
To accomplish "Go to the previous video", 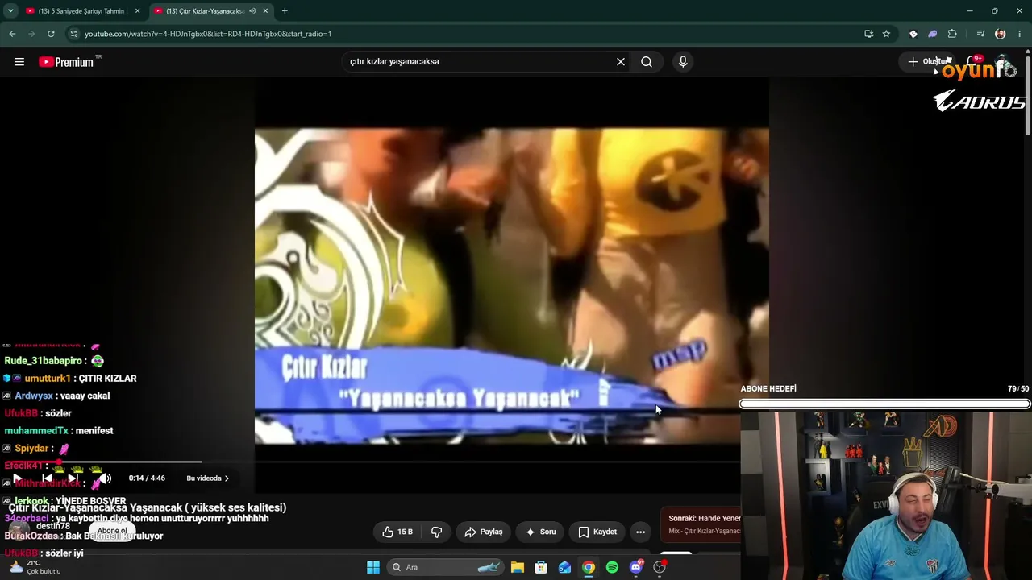I will pyautogui.click(x=48, y=478).
